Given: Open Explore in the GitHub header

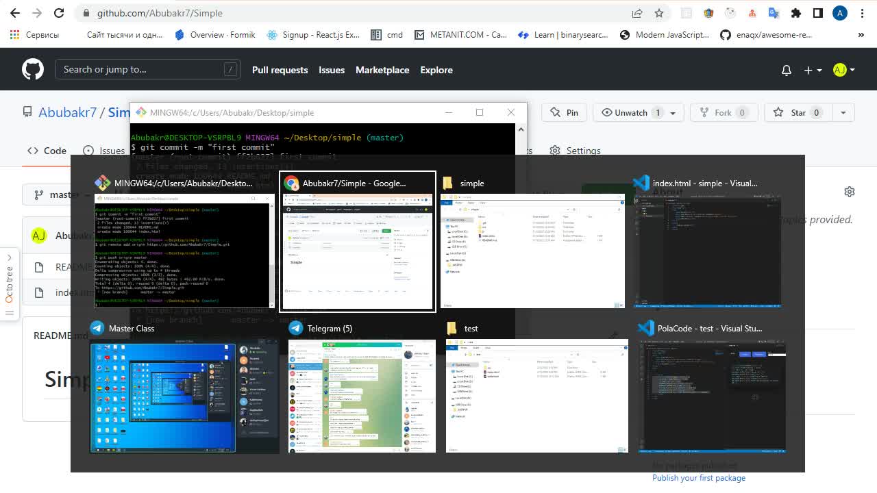Looking at the screenshot, I should (436, 70).
